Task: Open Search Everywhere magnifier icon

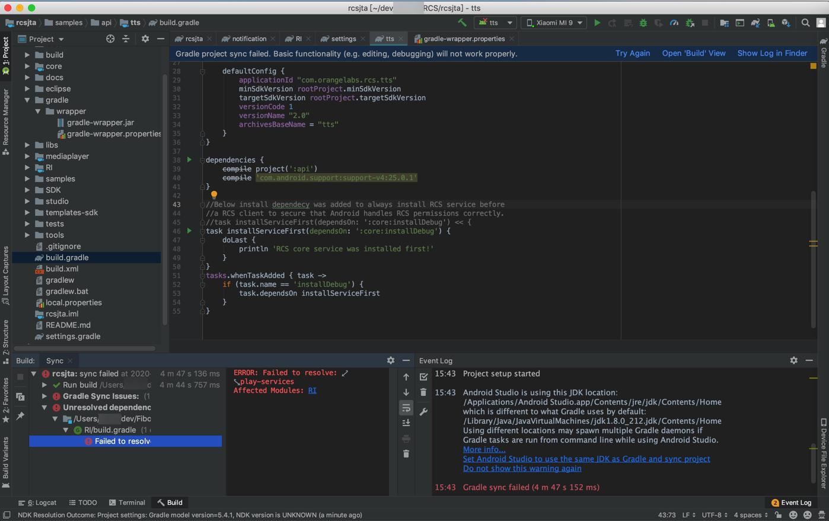Action: click(x=805, y=23)
